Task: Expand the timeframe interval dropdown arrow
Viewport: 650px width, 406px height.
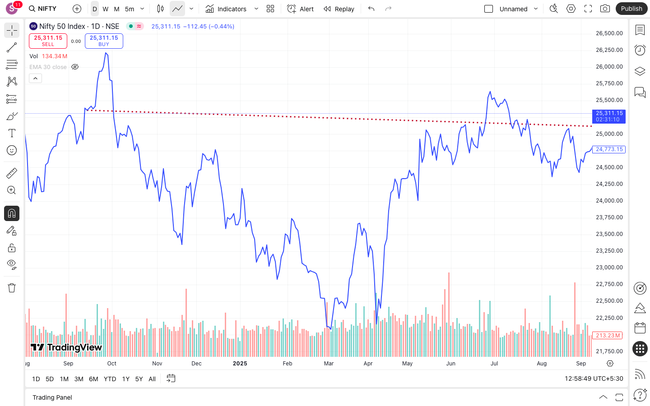Action: point(142,9)
